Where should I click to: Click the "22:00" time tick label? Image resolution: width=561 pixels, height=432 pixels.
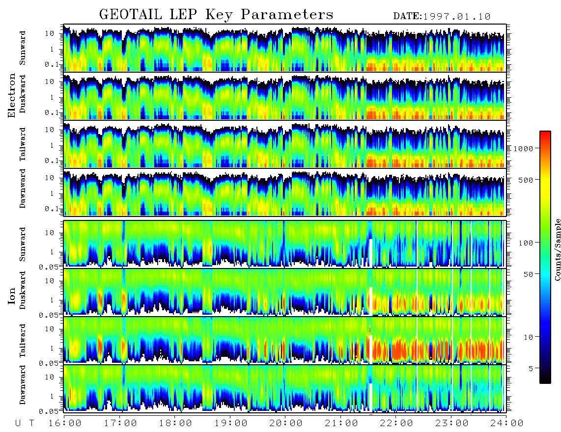[397, 424]
